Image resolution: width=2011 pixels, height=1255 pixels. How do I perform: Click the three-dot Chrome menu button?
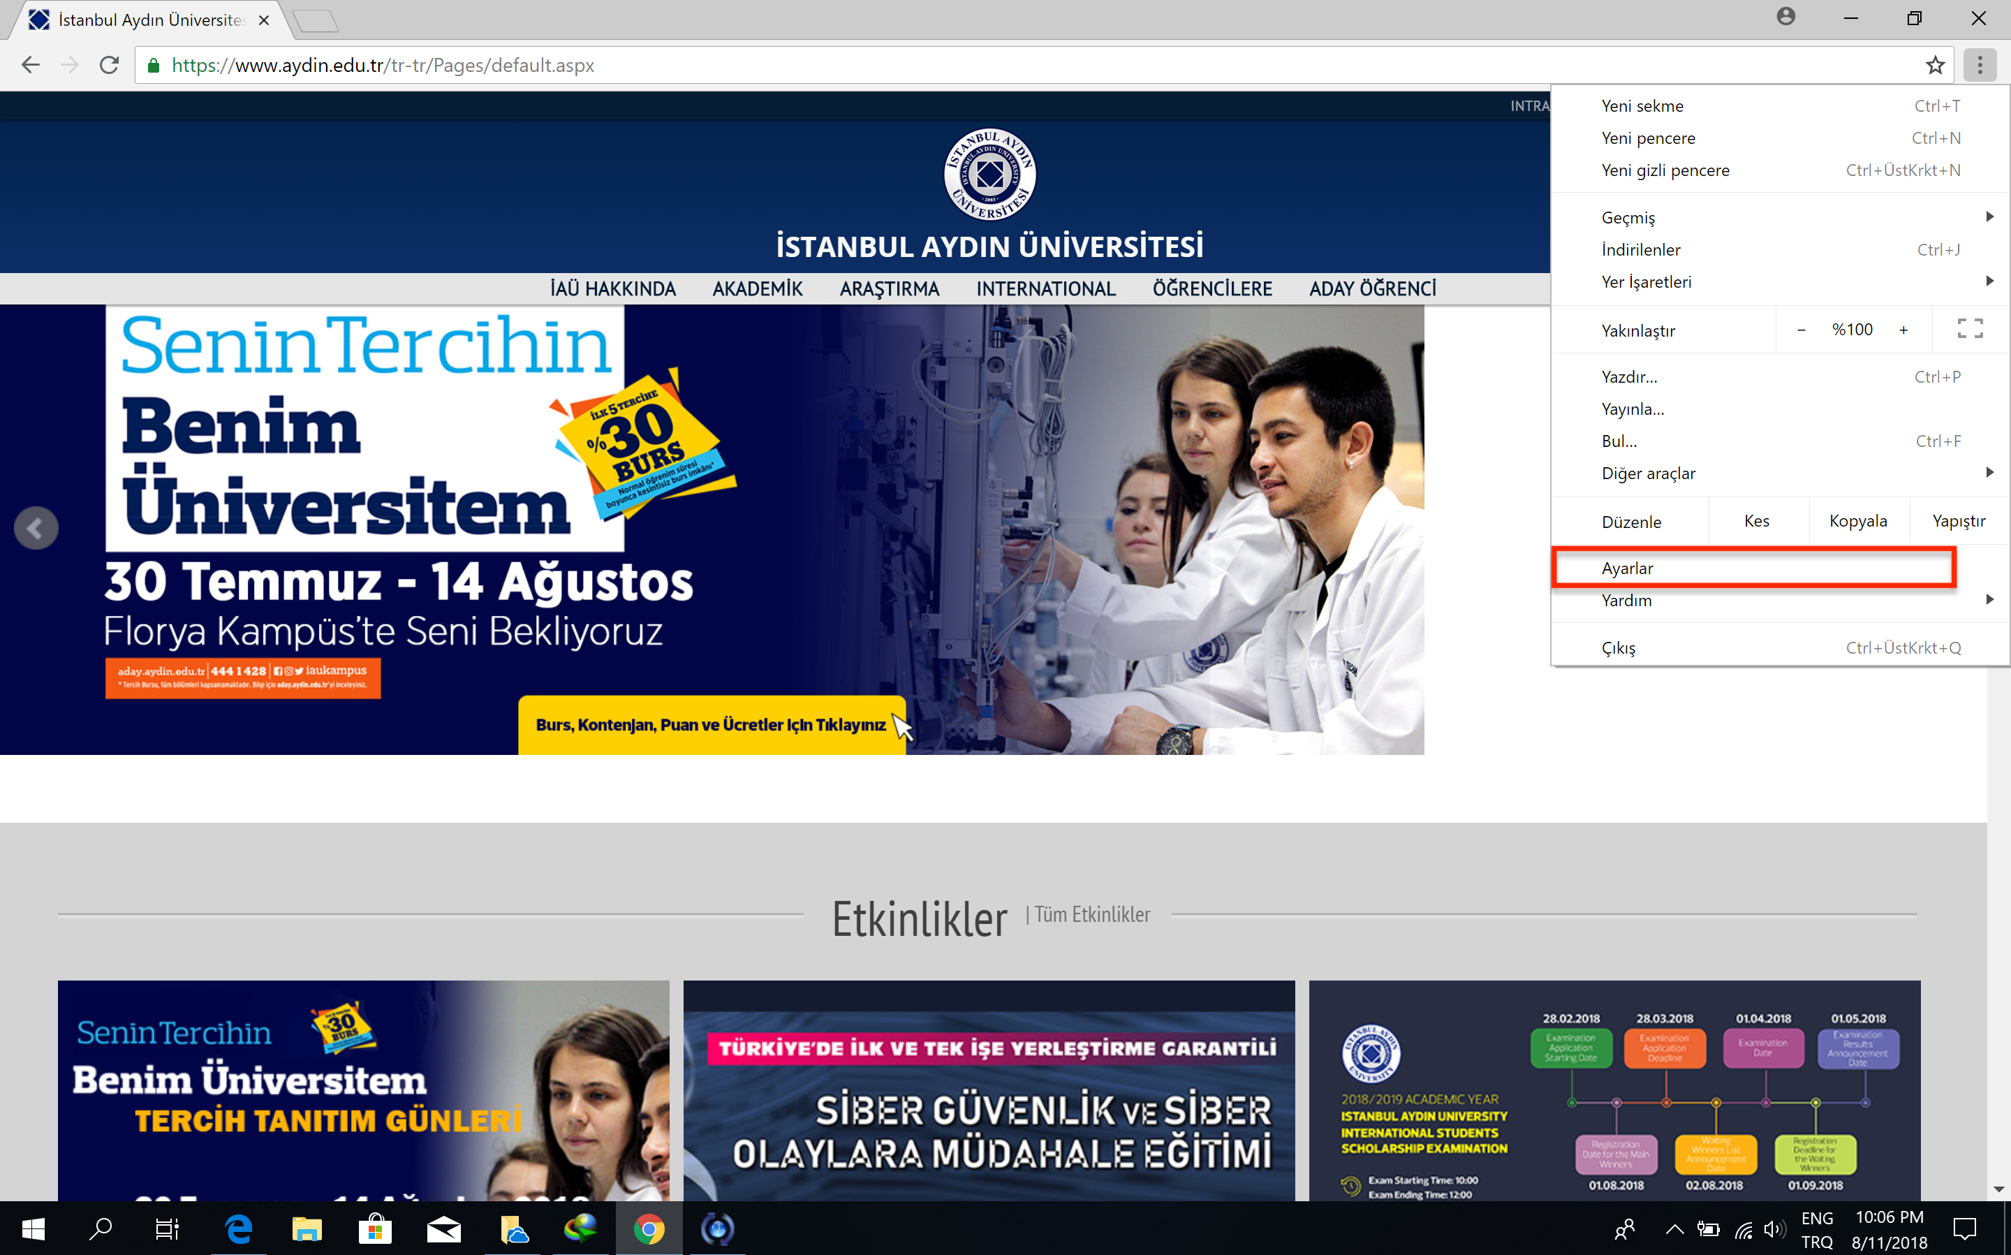point(1980,65)
